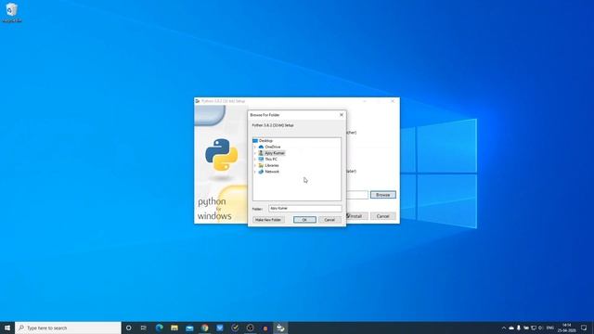Open the Mail app from taskbar
The width and height of the screenshot is (594, 334).
tap(189, 328)
